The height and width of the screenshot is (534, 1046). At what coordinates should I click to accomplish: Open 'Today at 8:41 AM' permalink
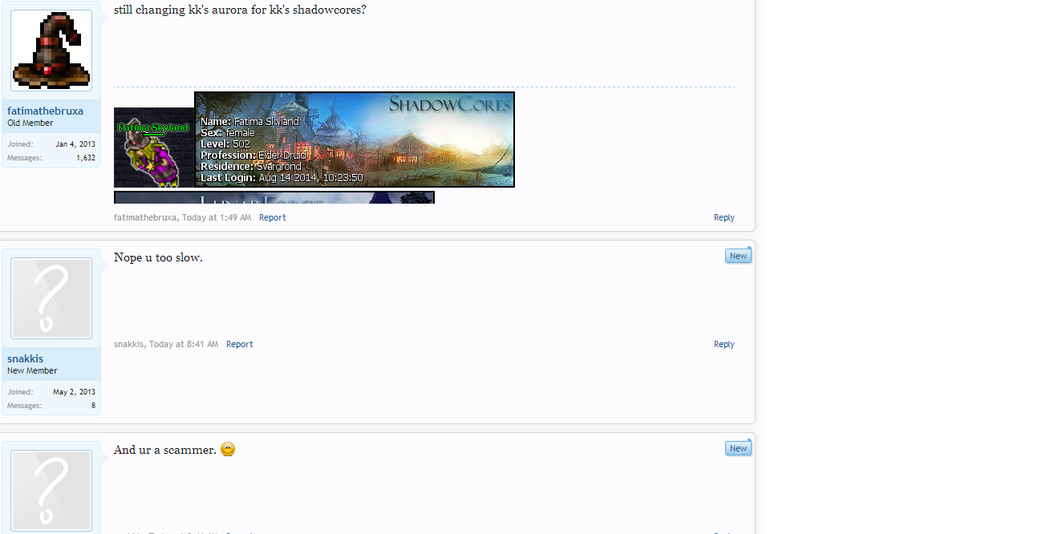pos(184,344)
